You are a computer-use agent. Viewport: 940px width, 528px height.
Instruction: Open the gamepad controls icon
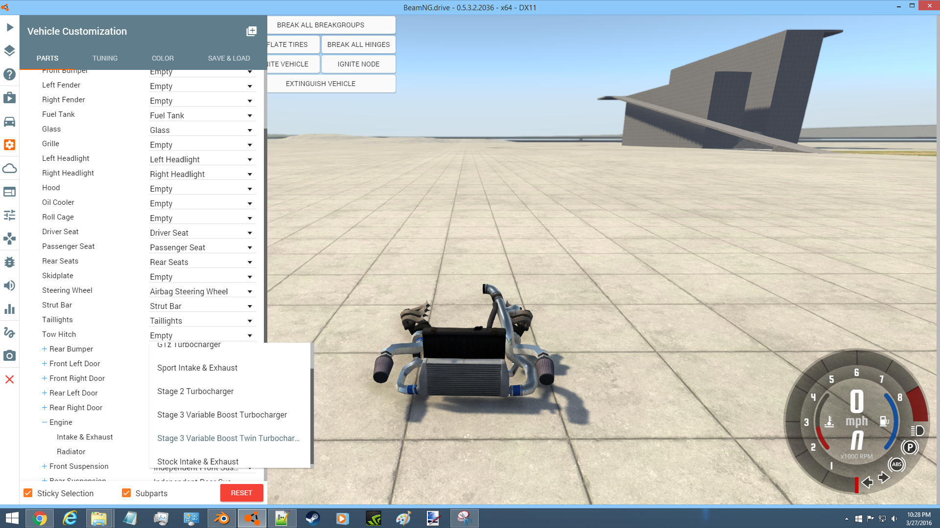10,239
